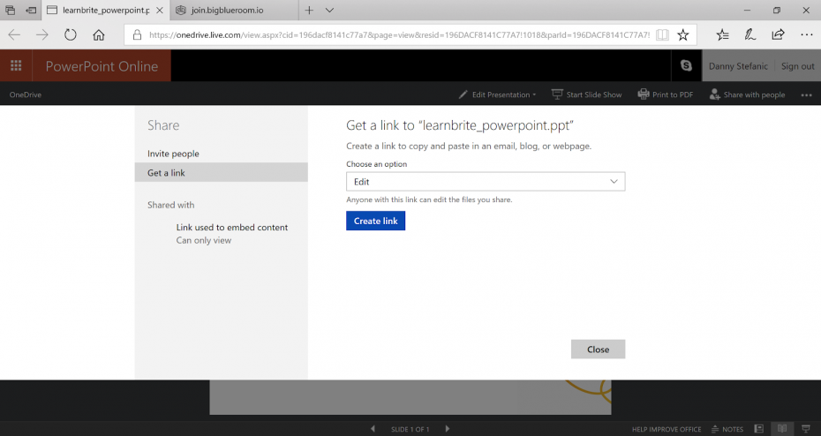Add page to favorites star
Viewport: 821px width, 436px height.
coord(682,35)
